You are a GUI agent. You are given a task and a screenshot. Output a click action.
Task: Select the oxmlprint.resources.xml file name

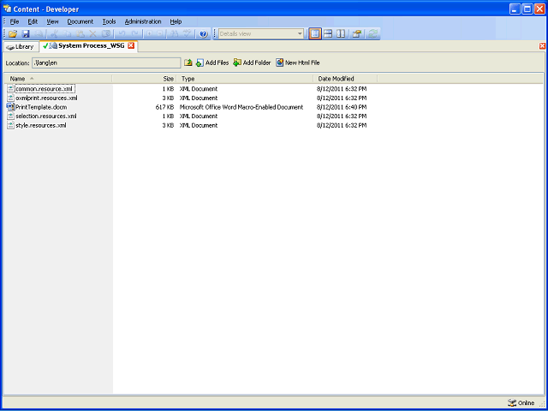pos(46,98)
